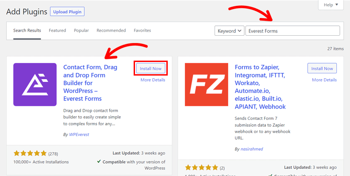The width and height of the screenshot is (350, 176).
Task: Visit the nasirahmed author link
Action: pos(252,149)
